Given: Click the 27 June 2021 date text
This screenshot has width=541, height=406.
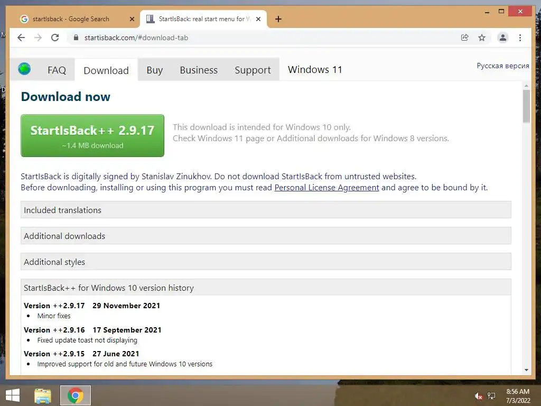Looking at the screenshot, I should click(x=116, y=354).
